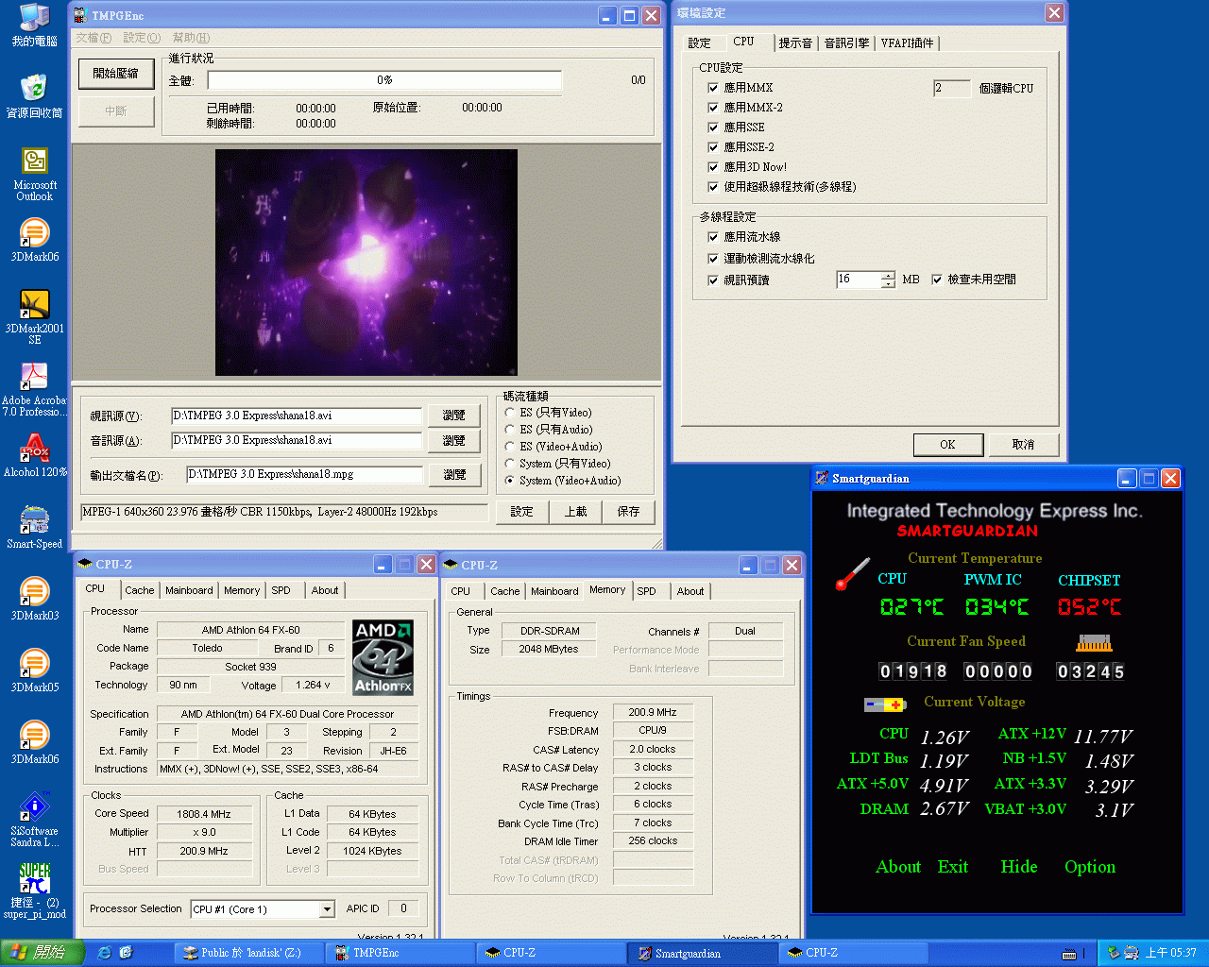Click the Option link in Smartguardian
Screen dimensions: 1209x967
tap(1090, 867)
